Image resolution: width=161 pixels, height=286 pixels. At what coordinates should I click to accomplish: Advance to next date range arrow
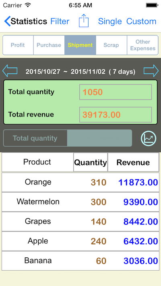(x=151, y=70)
